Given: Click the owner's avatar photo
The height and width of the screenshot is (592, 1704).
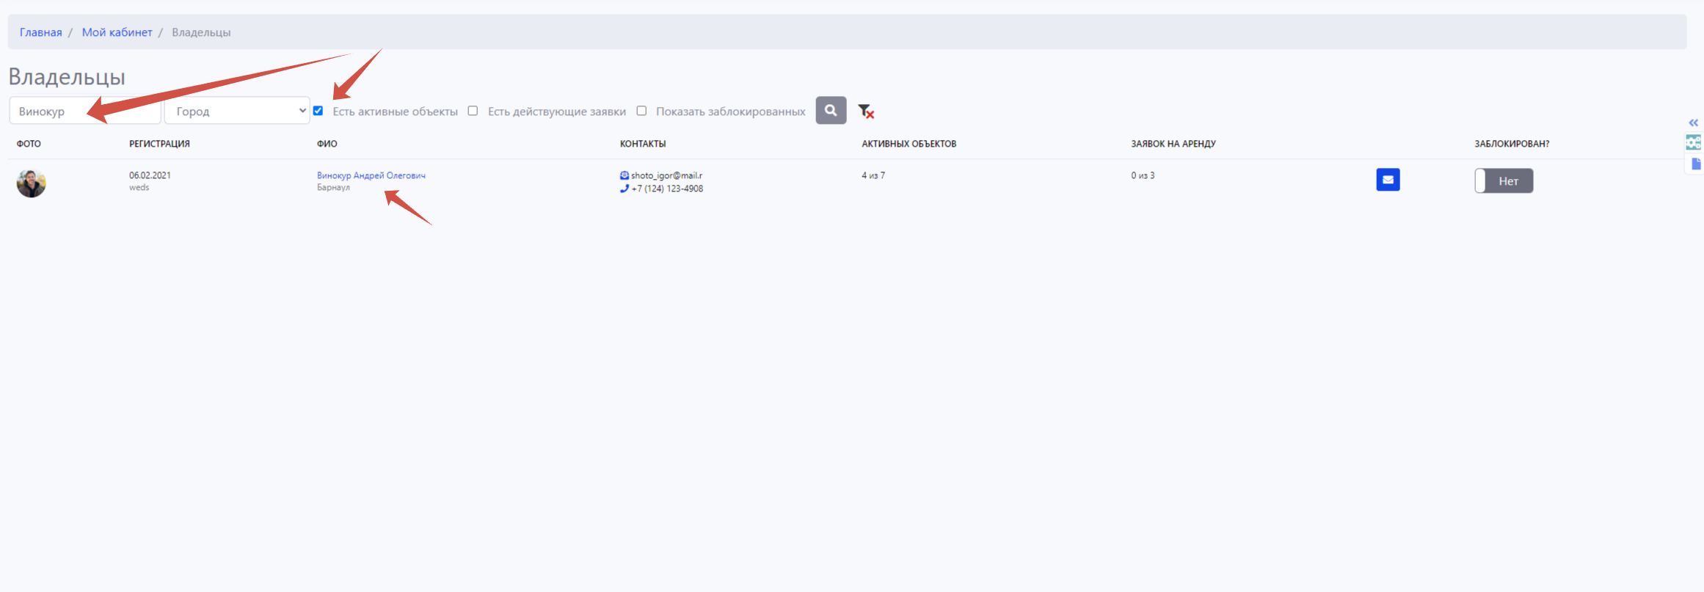Looking at the screenshot, I should tap(32, 183).
